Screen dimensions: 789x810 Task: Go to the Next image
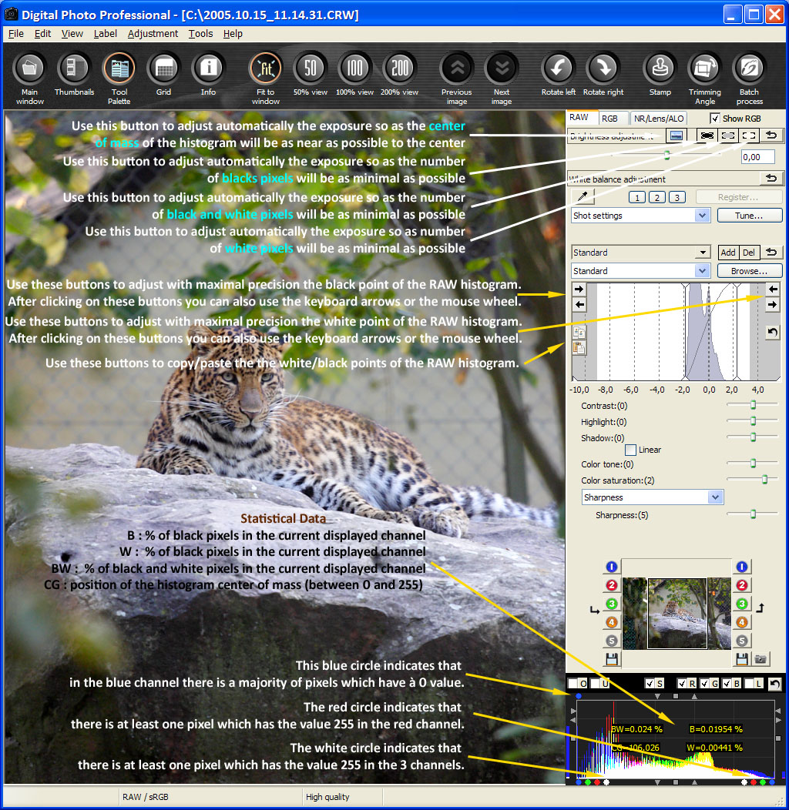[502, 78]
